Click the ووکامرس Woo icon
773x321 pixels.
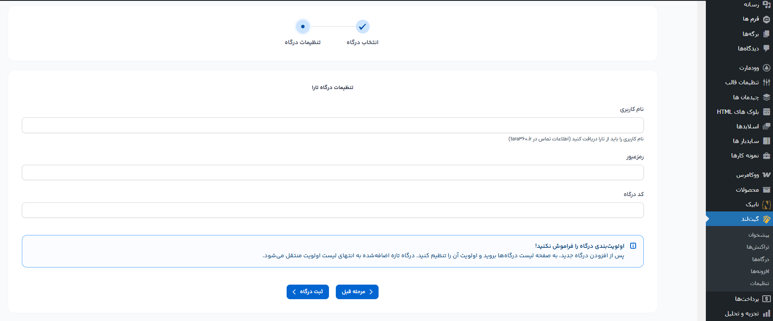767,175
